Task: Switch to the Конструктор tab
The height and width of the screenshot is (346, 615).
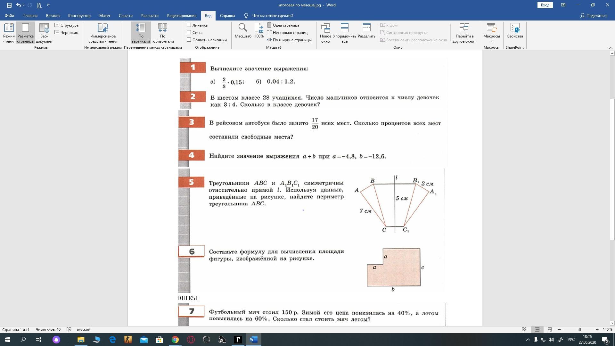Action: [79, 15]
